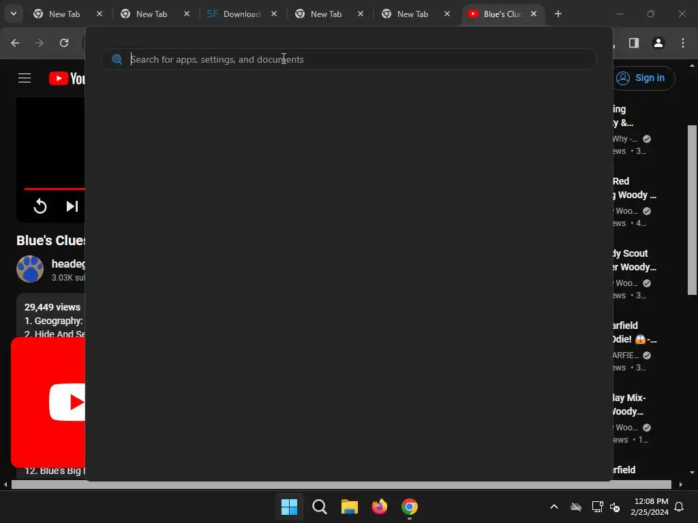
Task: Open Windows taskbar Search
Action: [x=320, y=507]
